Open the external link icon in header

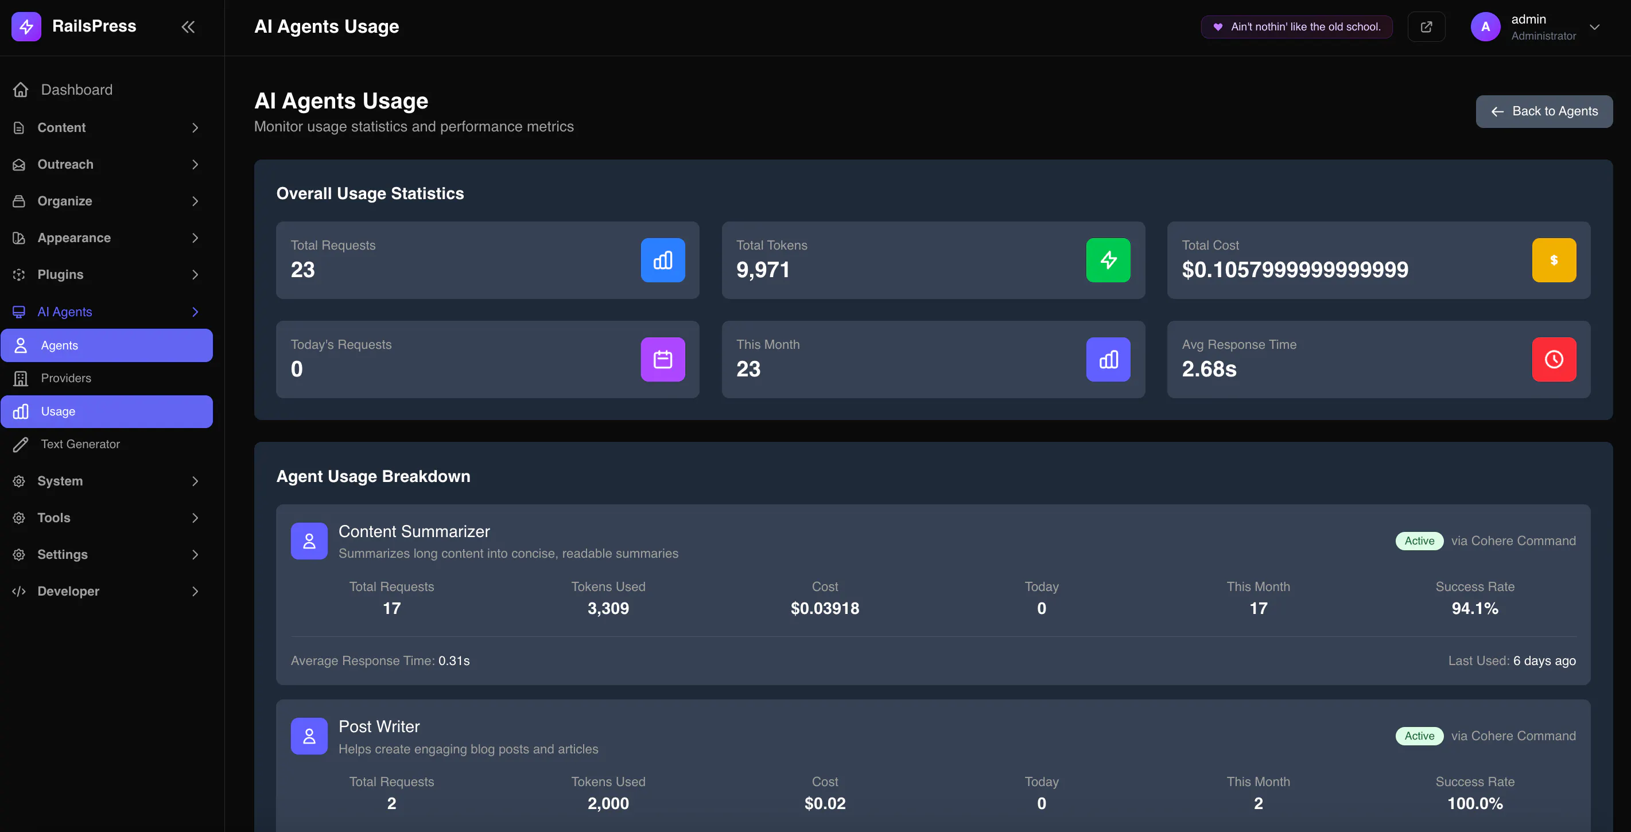(1426, 26)
